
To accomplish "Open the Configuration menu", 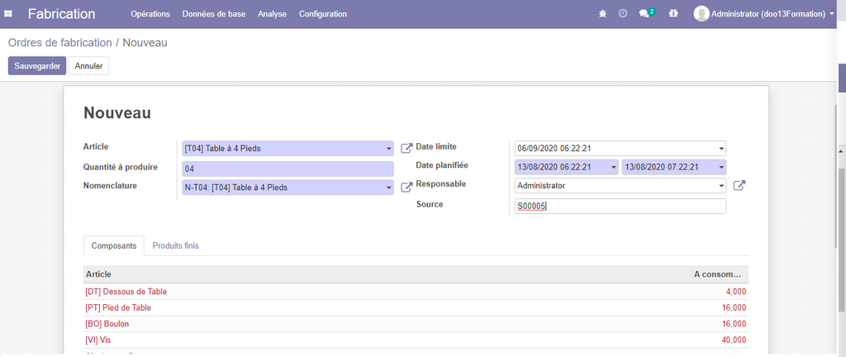I will [322, 14].
